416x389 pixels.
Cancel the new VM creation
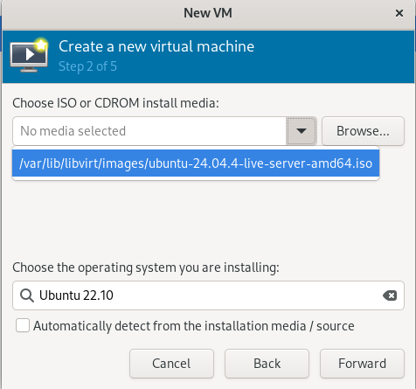click(x=171, y=364)
